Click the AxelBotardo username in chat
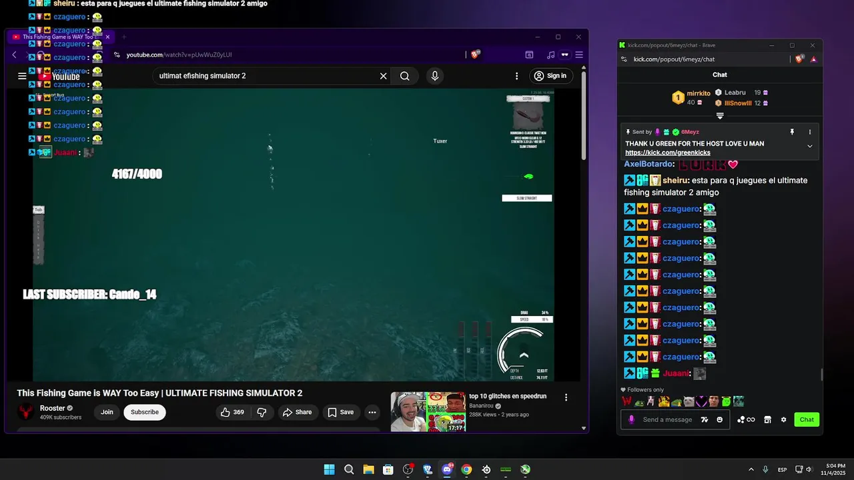The height and width of the screenshot is (480, 854). pyautogui.click(x=649, y=164)
